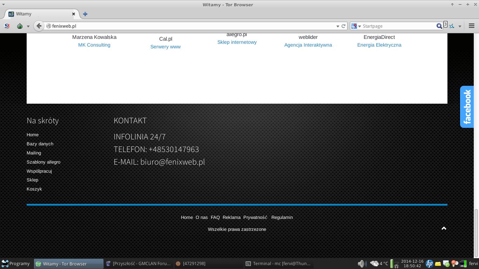Viewport: 479px width, 269px height.
Task: Follow the MK Consulting link
Action: (x=94, y=45)
